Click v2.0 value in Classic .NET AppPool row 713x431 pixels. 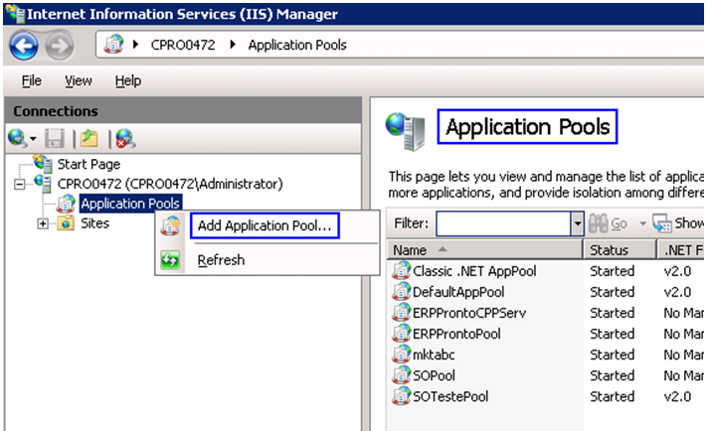point(677,271)
